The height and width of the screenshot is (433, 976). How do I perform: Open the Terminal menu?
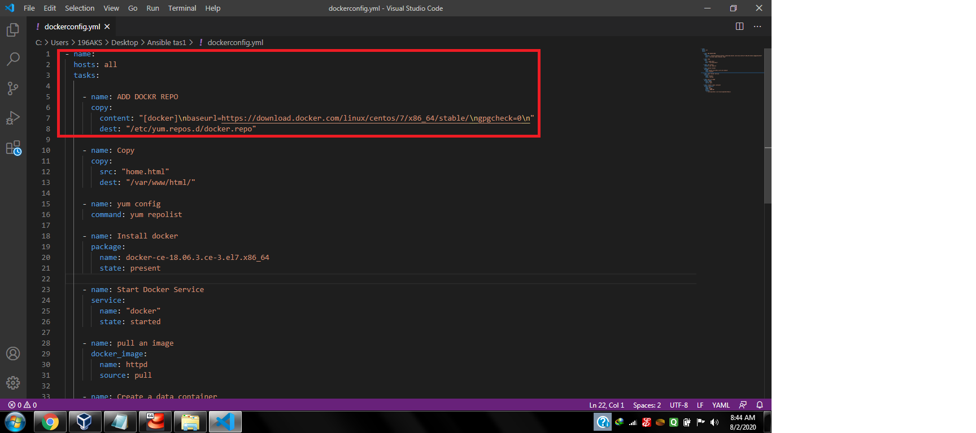pos(182,8)
